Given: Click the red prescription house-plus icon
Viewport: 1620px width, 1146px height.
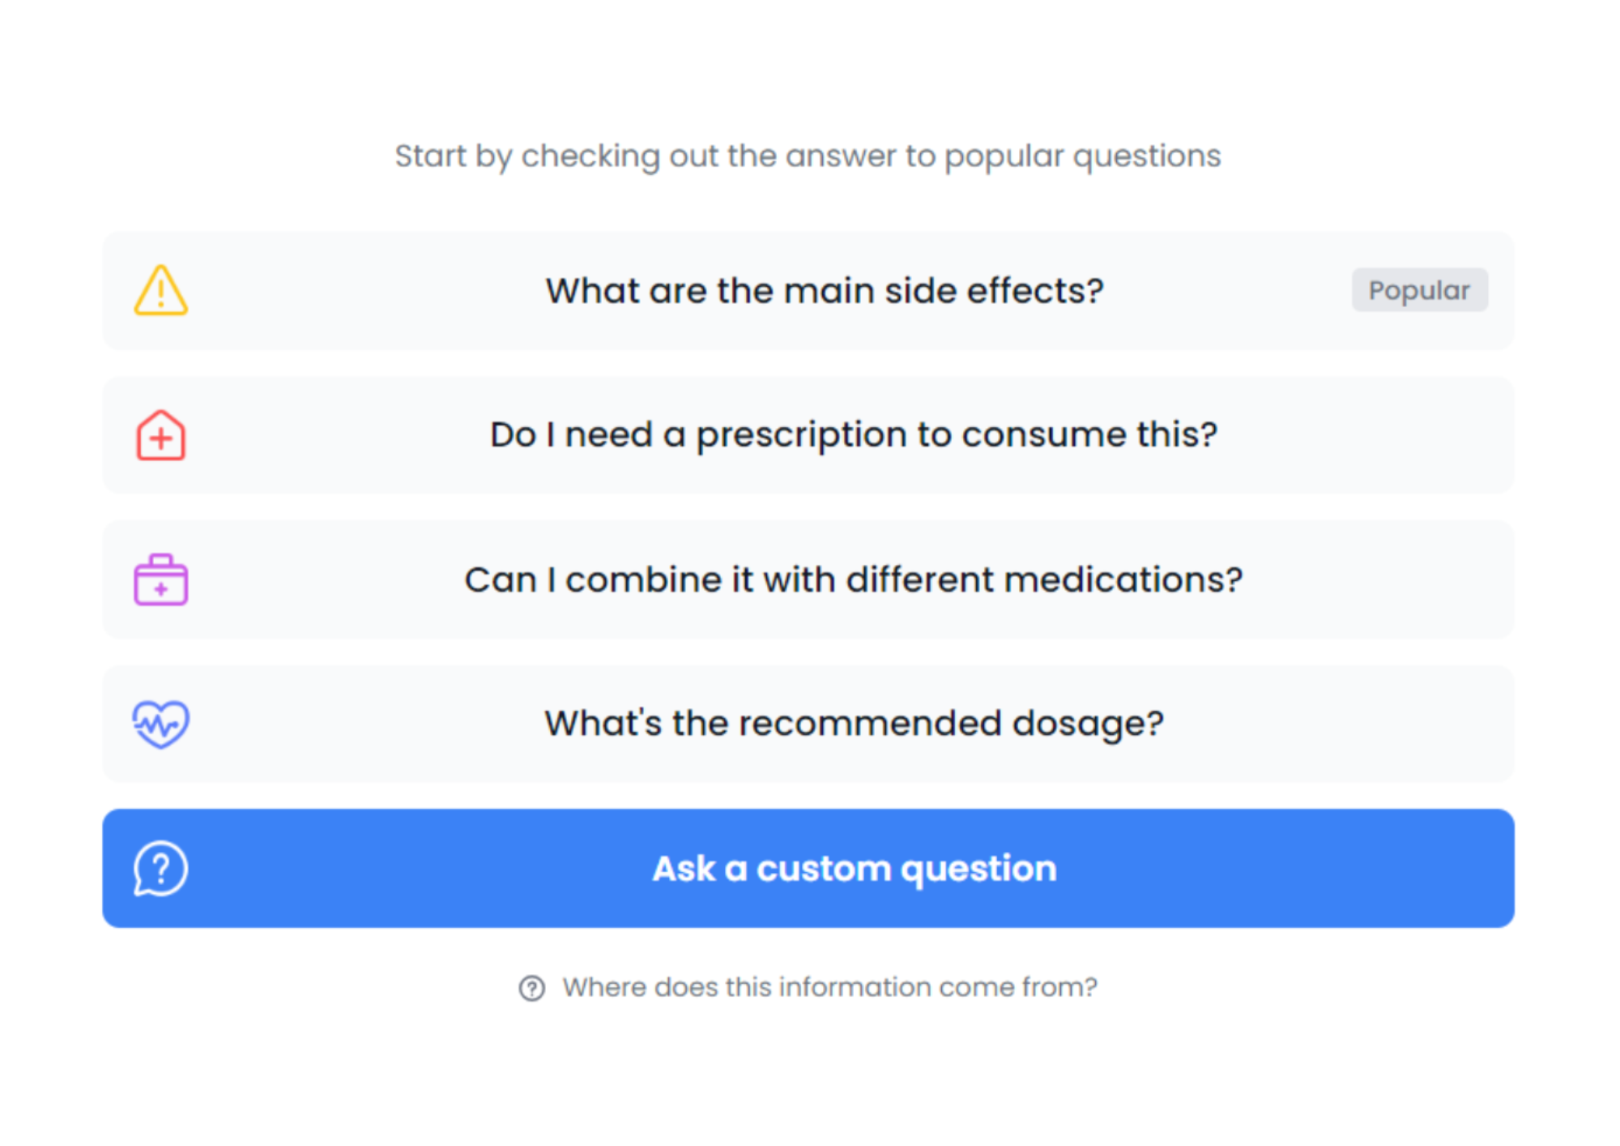Looking at the screenshot, I should (160, 435).
